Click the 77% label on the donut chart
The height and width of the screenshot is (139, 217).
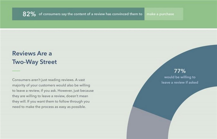[179, 71]
